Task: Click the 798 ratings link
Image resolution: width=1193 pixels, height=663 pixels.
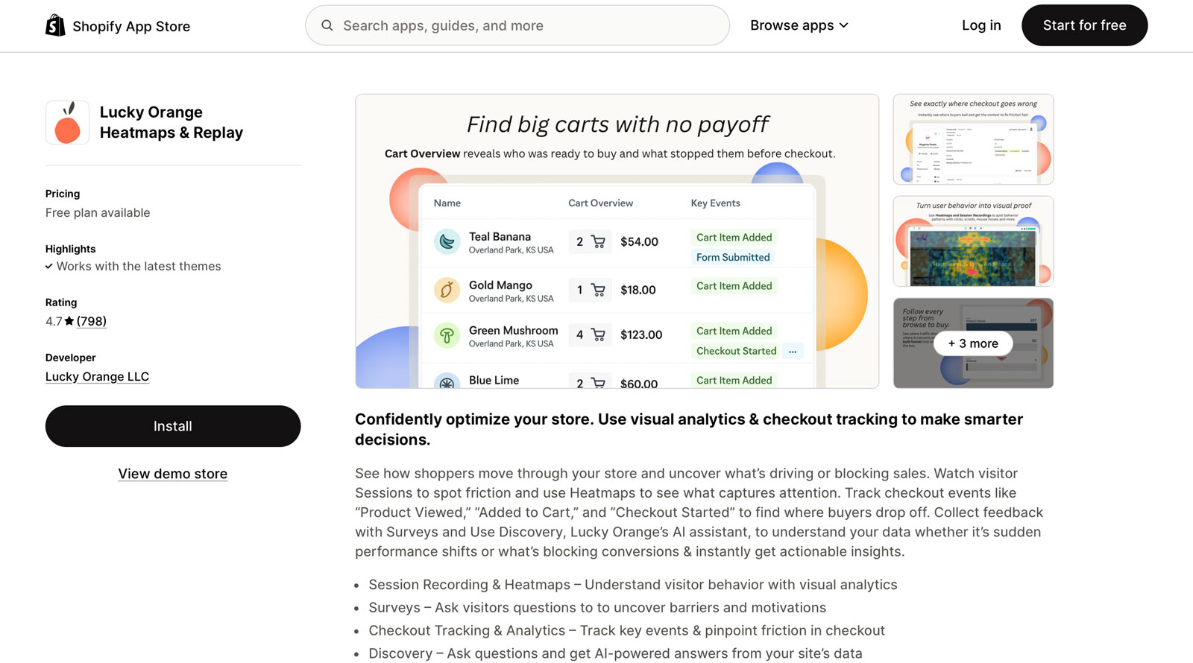Action: (91, 321)
